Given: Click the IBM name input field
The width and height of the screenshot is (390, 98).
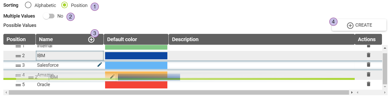Looking at the screenshot, I should pos(70,56).
